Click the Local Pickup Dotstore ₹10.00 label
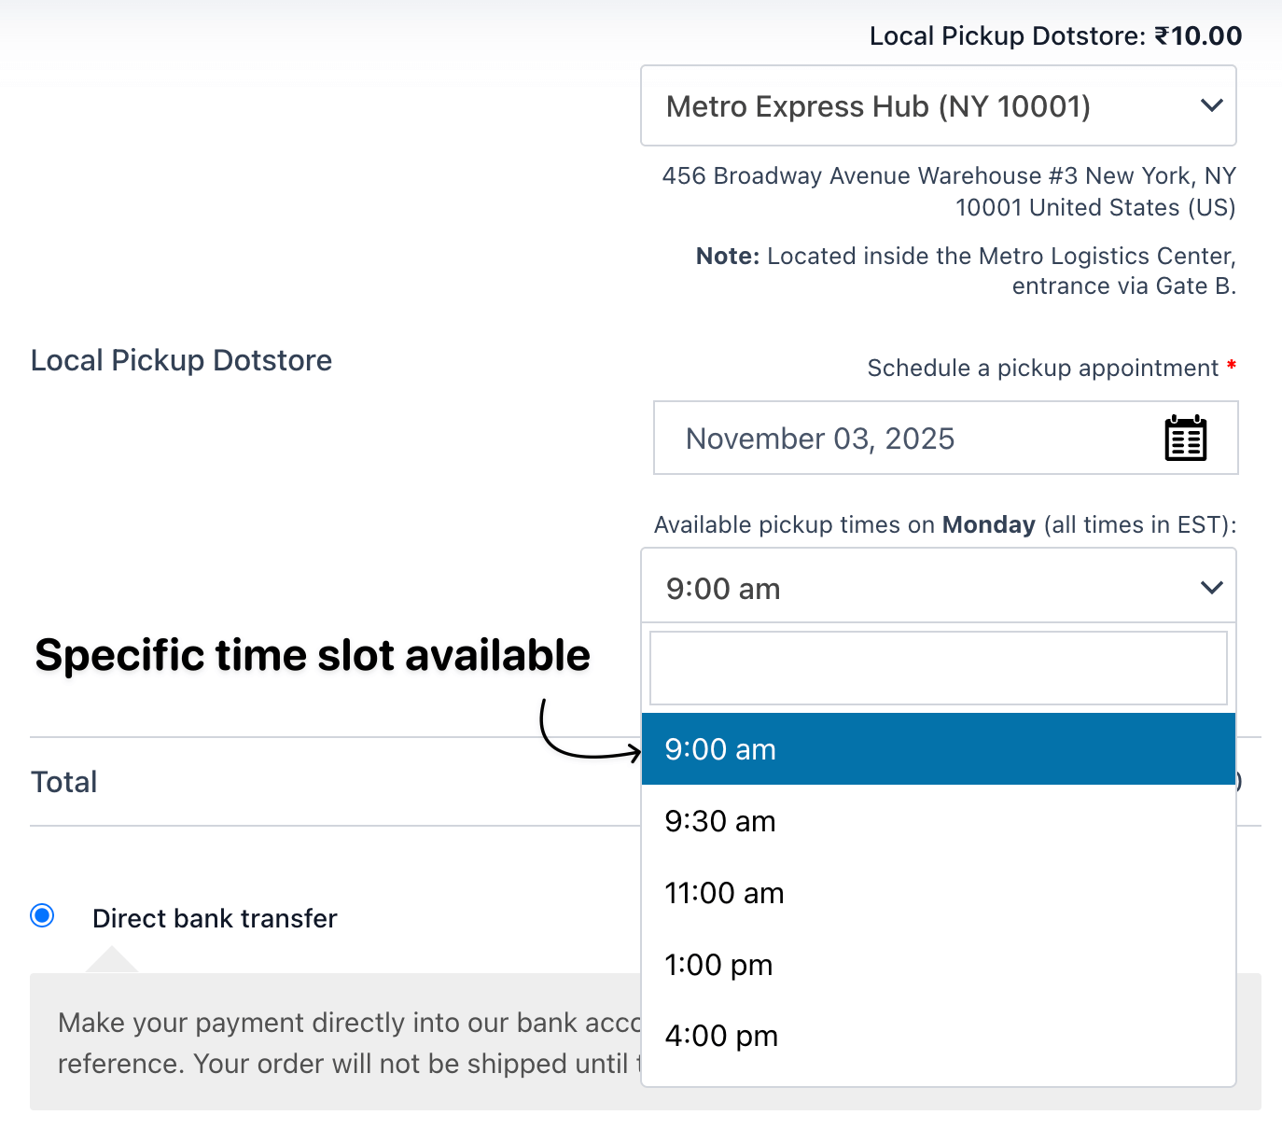1282x1129 pixels. (x=1054, y=35)
